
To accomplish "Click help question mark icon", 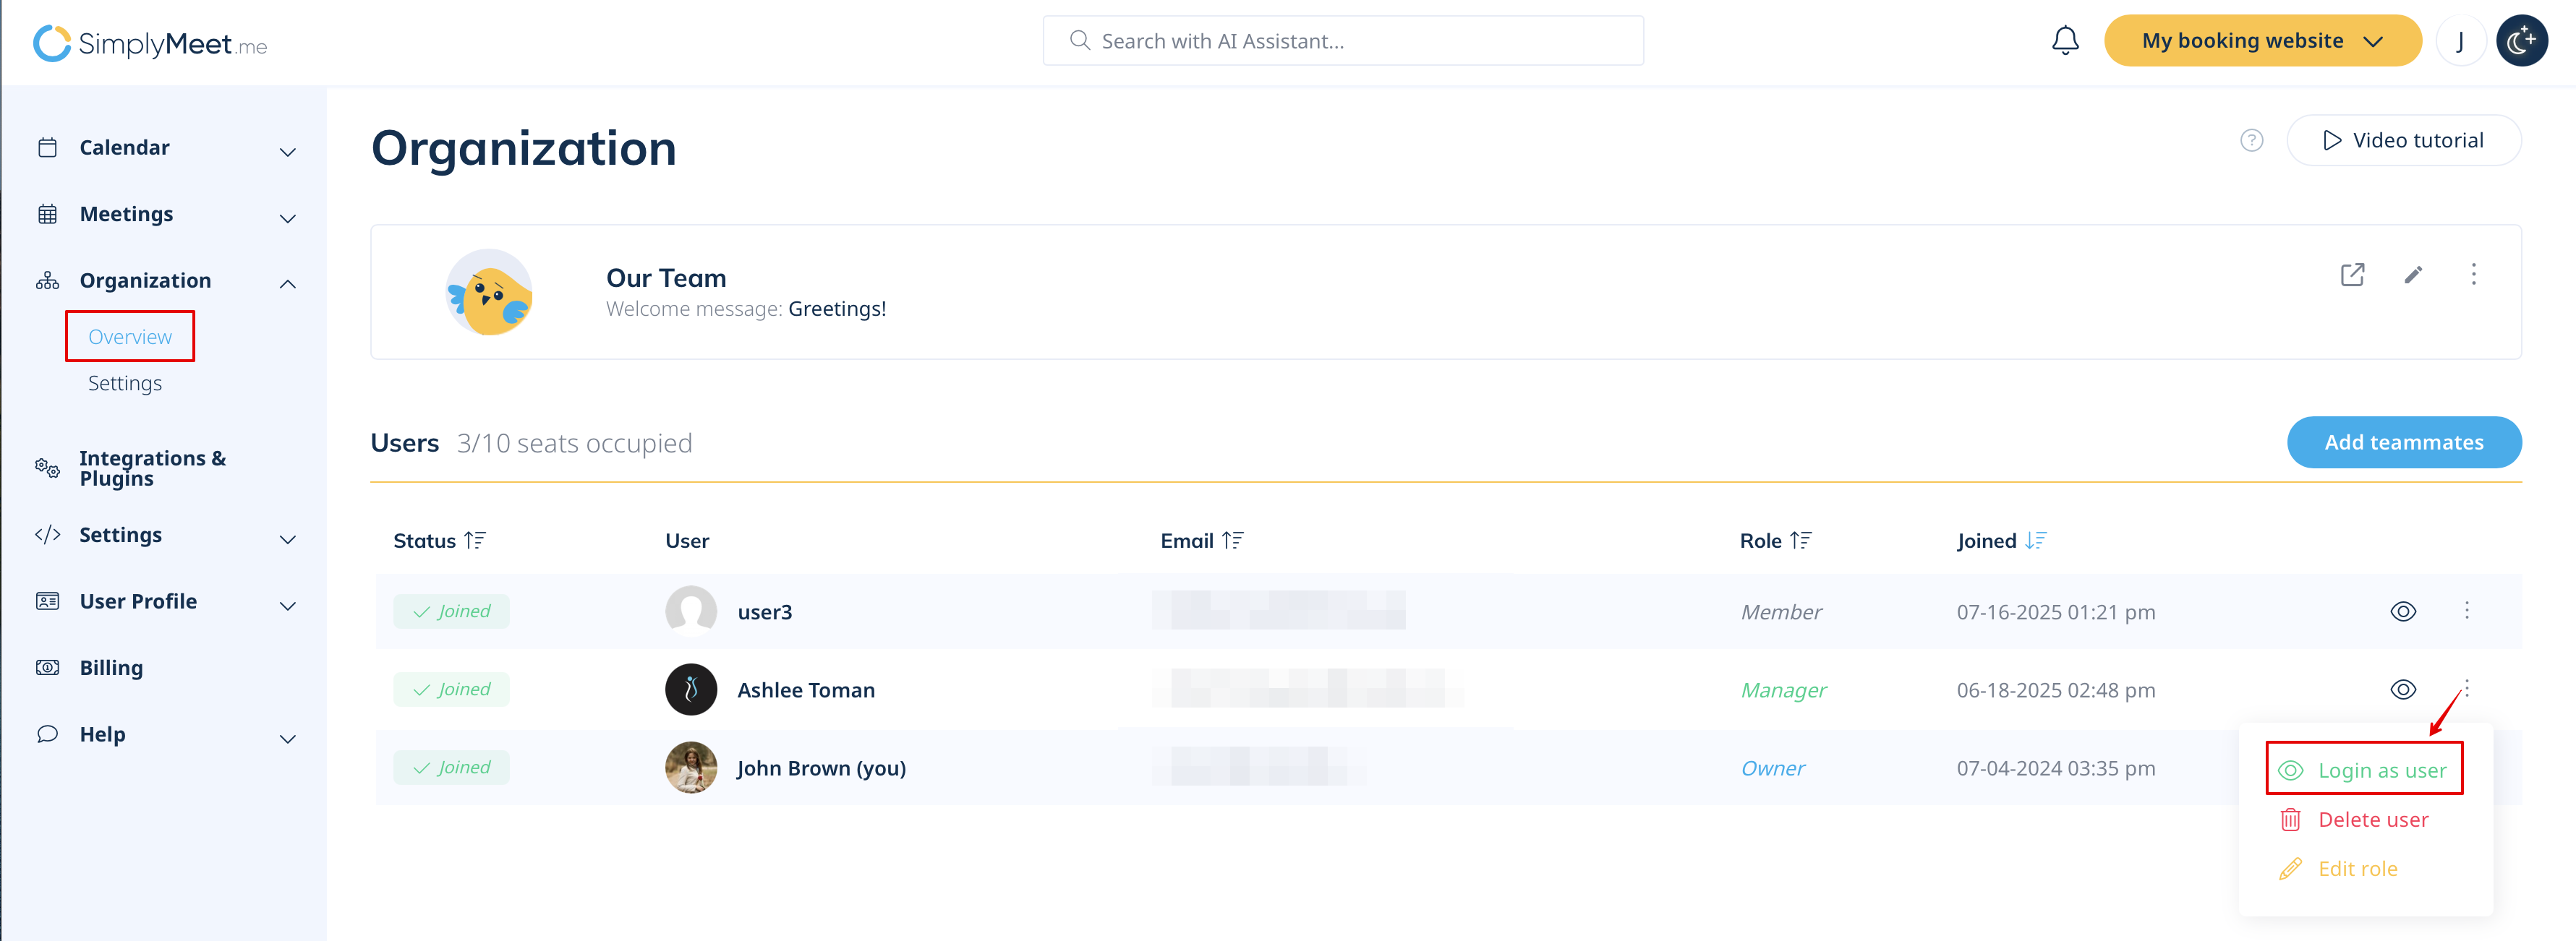I will click(2251, 141).
